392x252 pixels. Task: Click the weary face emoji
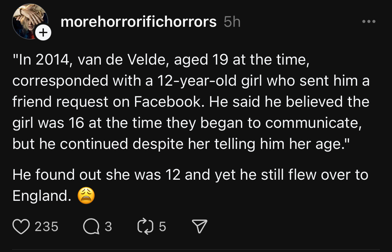click(86, 196)
